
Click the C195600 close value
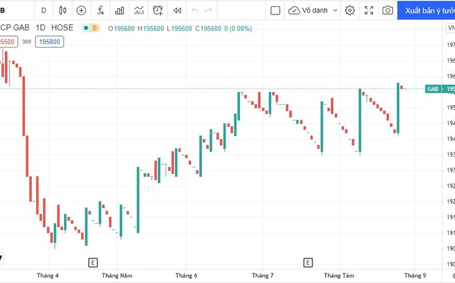point(208,29)
